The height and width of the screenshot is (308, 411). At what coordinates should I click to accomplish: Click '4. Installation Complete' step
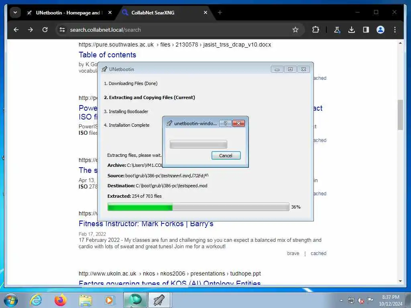(x=126, y=125)
